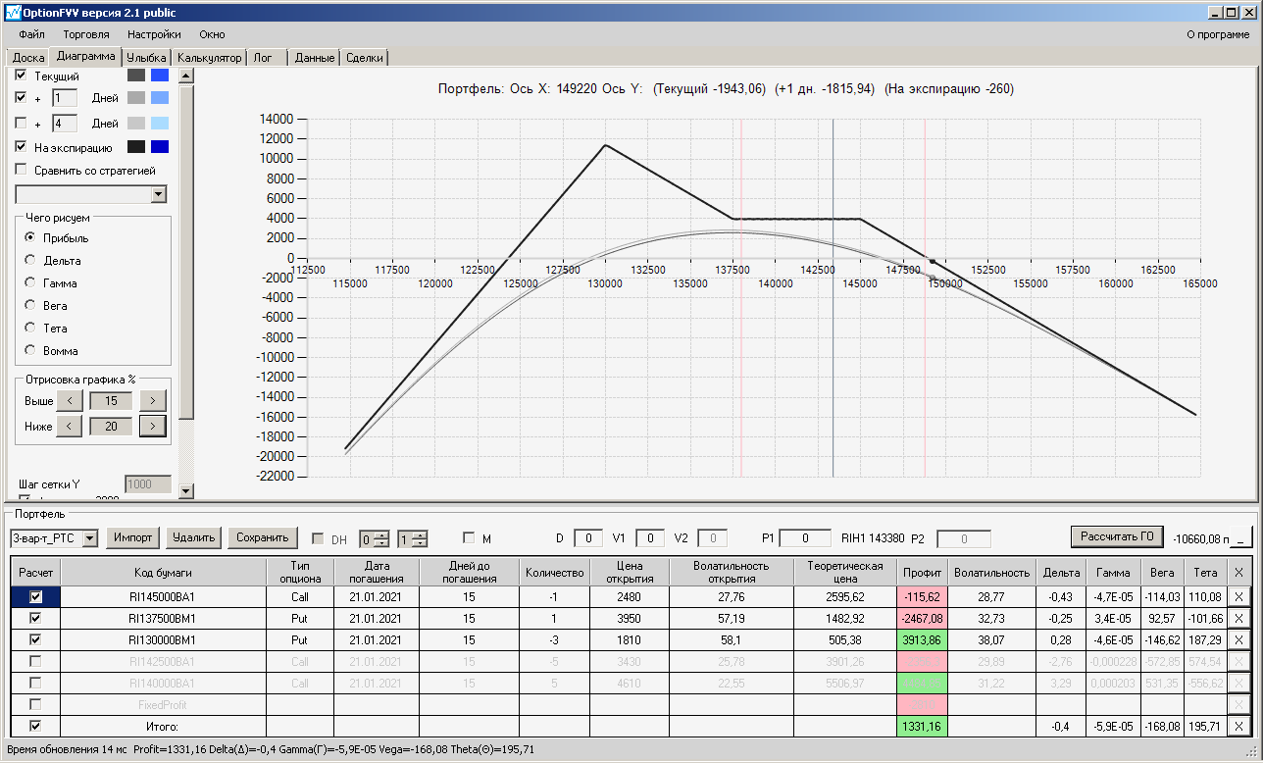Select the Вомма radio option

click(x=31, y=351)
